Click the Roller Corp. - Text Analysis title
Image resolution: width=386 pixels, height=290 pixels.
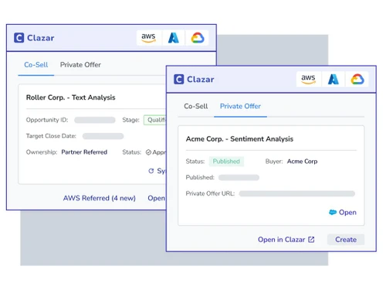click(x=71, y=97)
